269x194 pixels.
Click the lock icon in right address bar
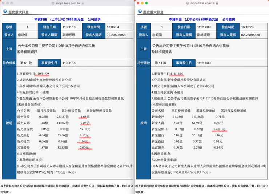point(217,3)
